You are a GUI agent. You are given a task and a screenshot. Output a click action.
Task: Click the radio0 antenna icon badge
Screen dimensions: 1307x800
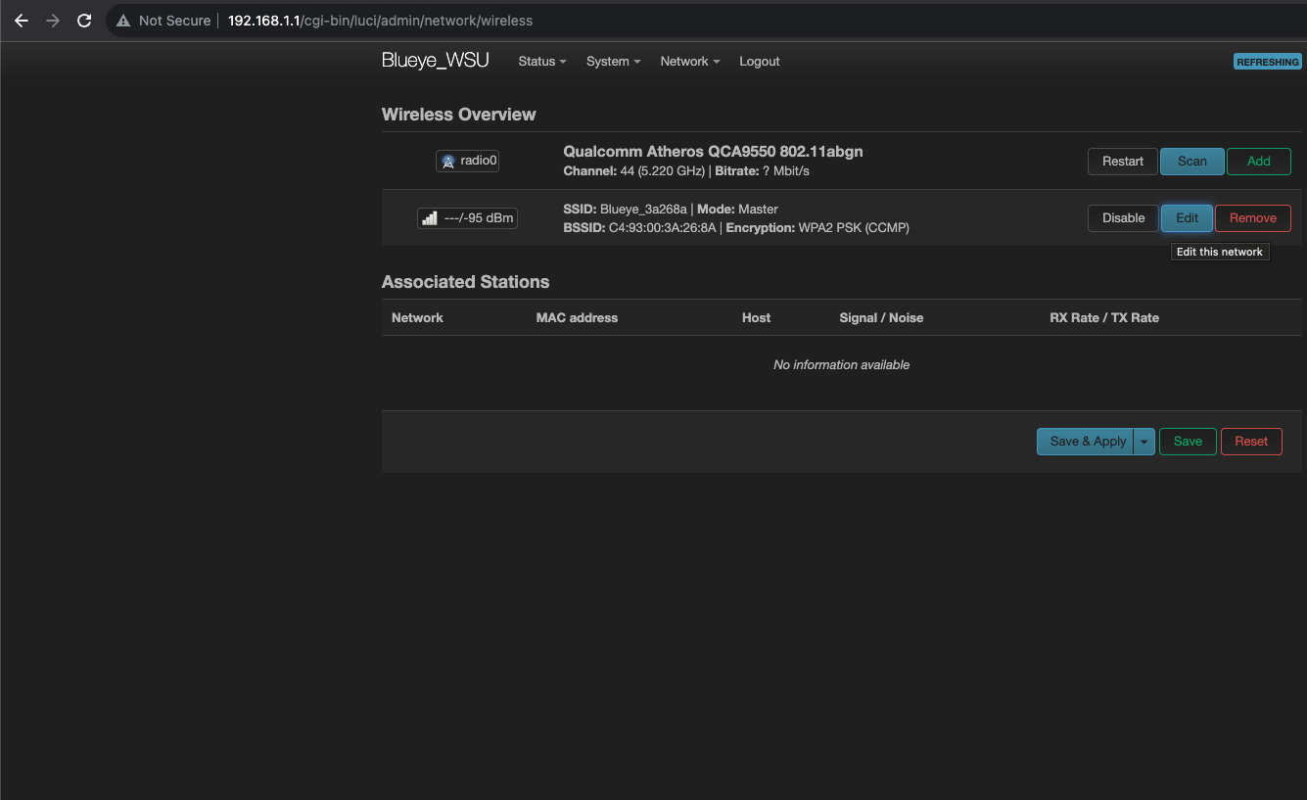(467, 161)
